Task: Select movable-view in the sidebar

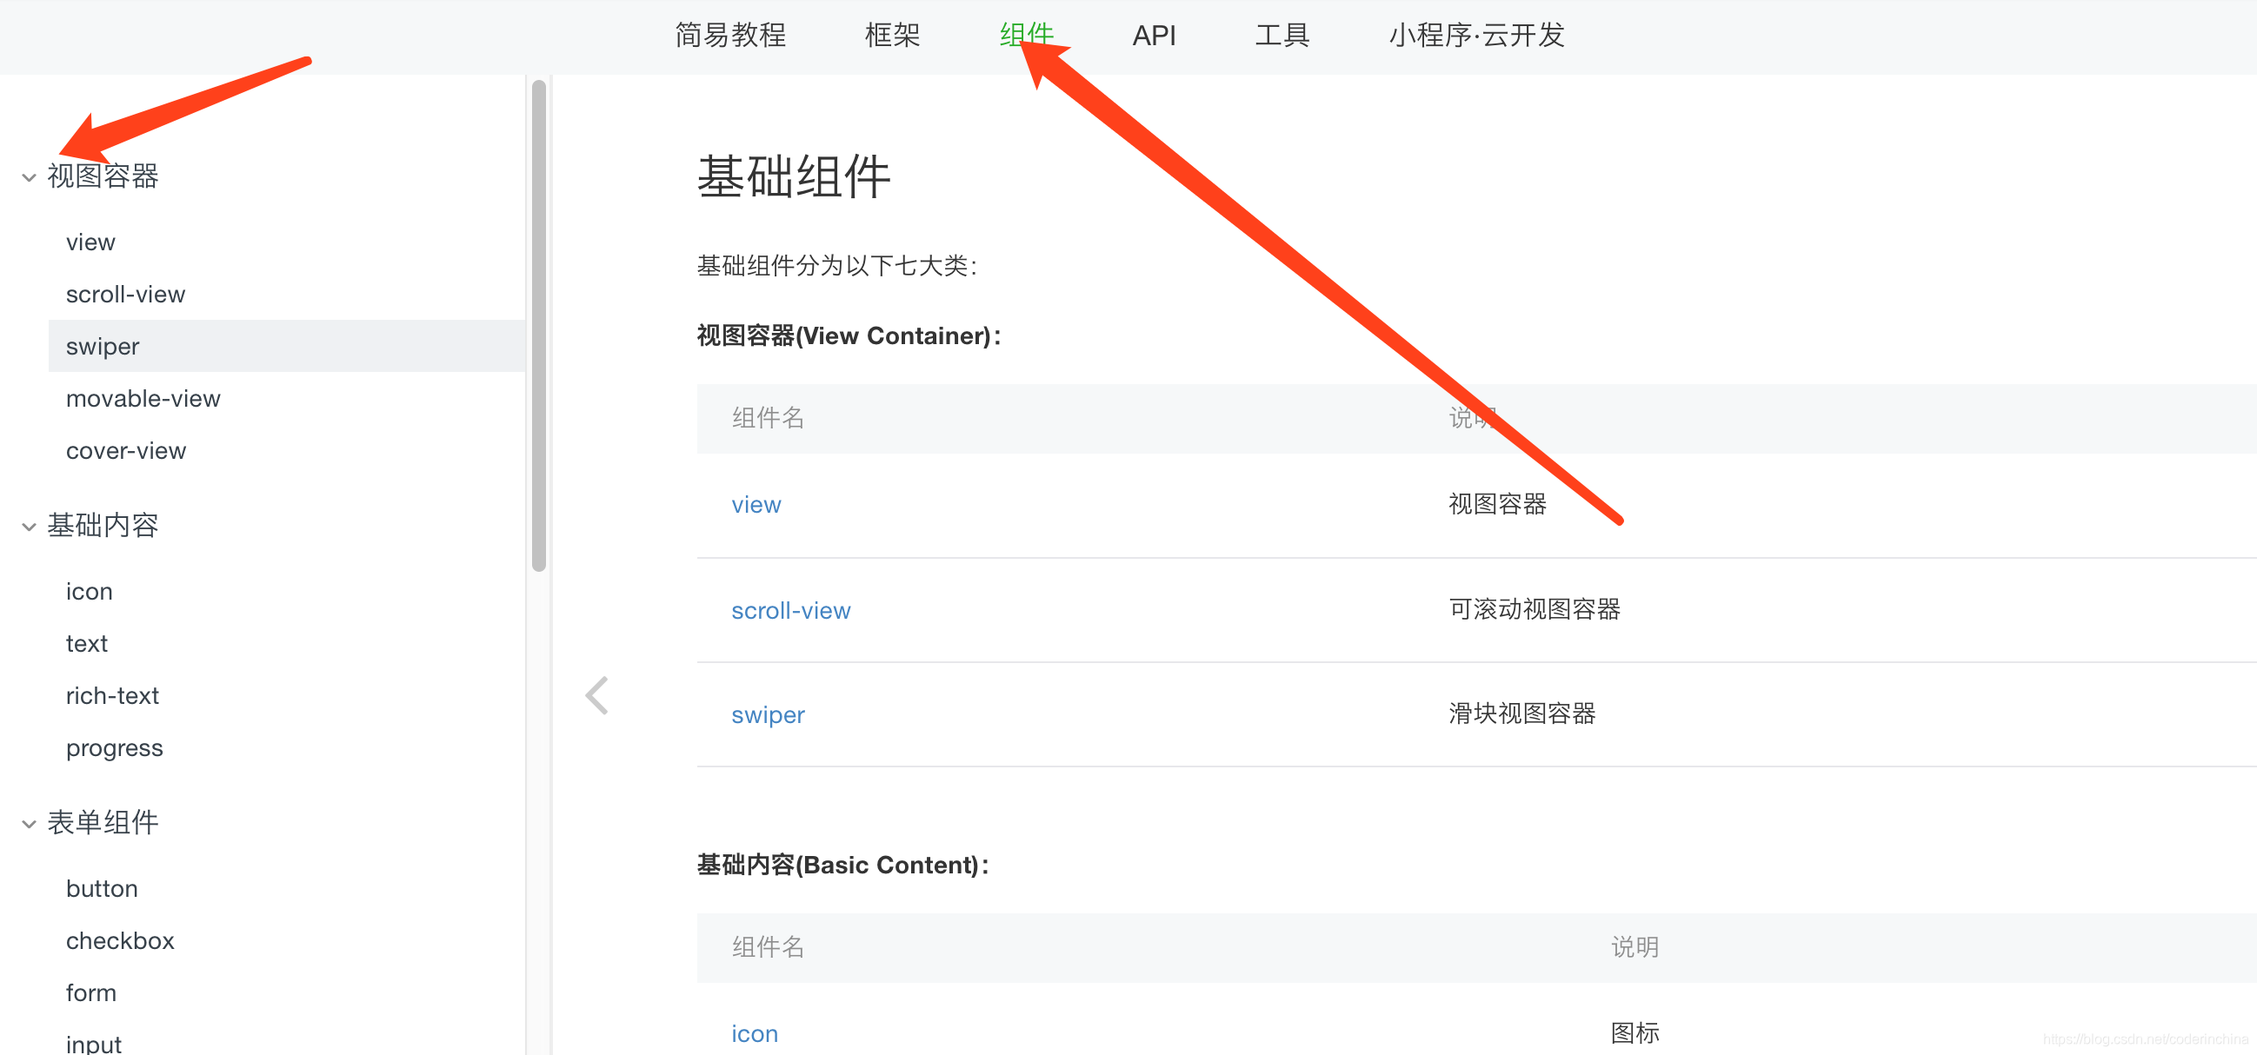Action: [143, 399]
